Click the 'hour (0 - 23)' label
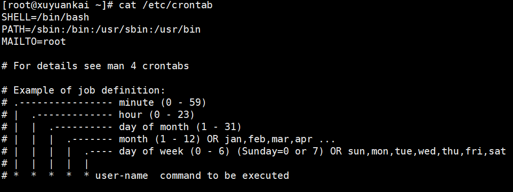This screenshot has height=192, width=513. (156, 115)
